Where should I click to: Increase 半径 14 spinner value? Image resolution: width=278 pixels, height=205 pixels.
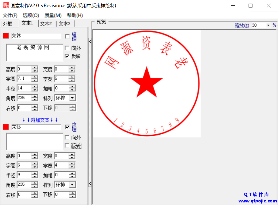point(35,87)
